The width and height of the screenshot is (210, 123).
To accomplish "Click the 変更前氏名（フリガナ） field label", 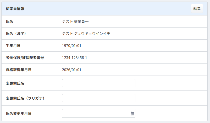I will pyautogui.click(x=25, y=98).
